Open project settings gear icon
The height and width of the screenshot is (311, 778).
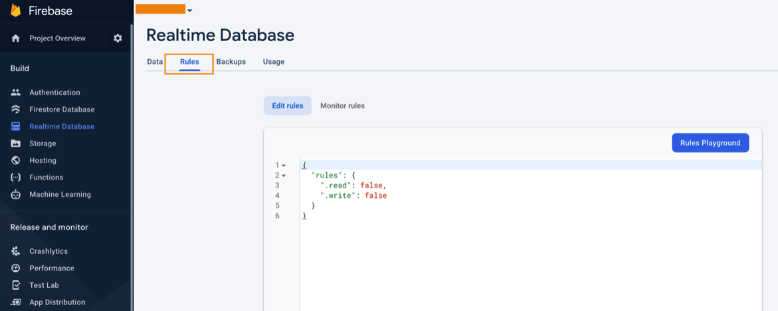(118, 38)
